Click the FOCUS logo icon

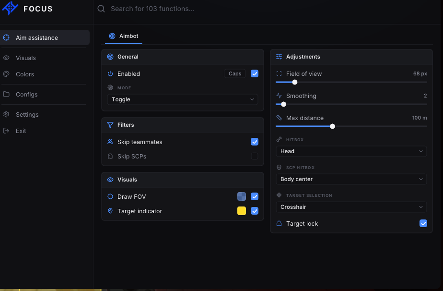coord(10,8)
